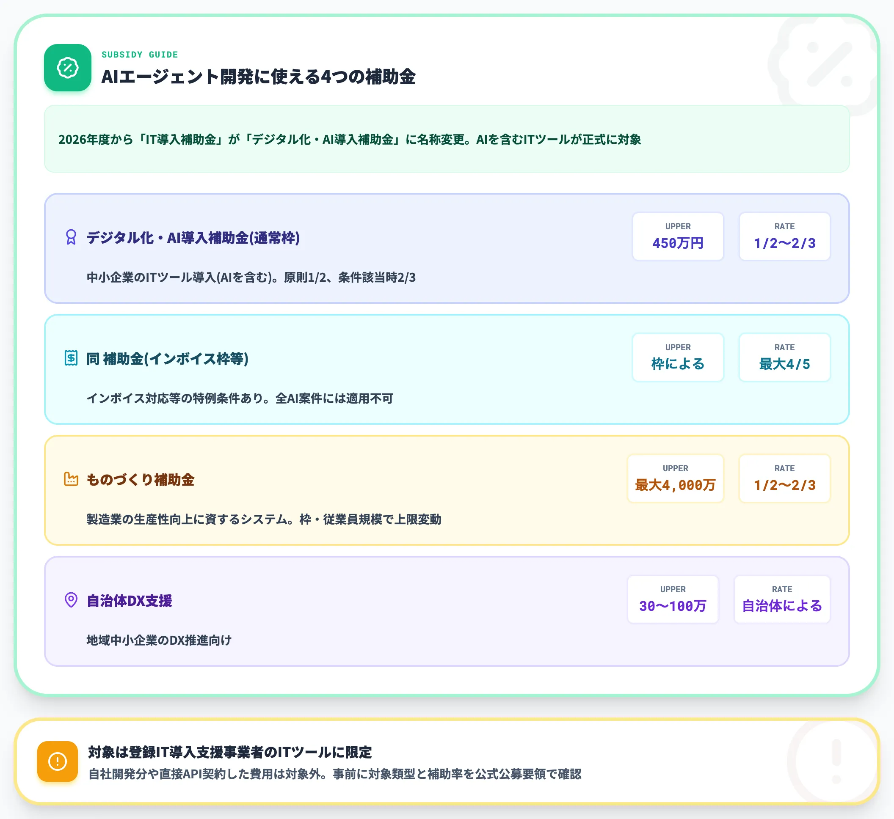The image size is (894, 819).
Task: Click warning title 対象は登録IT導入支援事業者のITツールに限定
Action: pos(230,752)
